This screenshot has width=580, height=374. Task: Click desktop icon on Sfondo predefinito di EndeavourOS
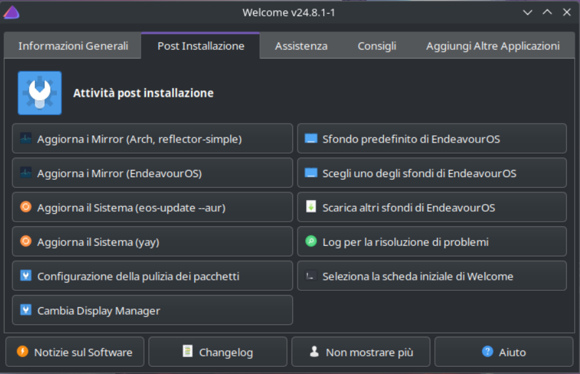click(311, 139)
